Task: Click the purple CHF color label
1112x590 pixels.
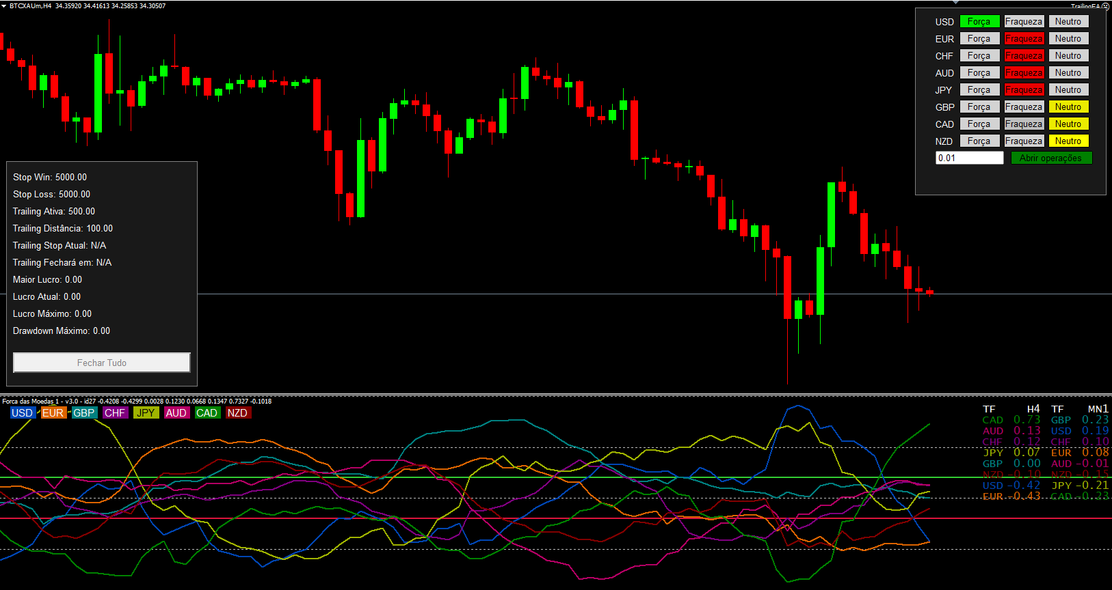Action: (x=115, y=412)
